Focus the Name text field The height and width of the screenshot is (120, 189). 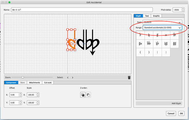coord(82,10)
